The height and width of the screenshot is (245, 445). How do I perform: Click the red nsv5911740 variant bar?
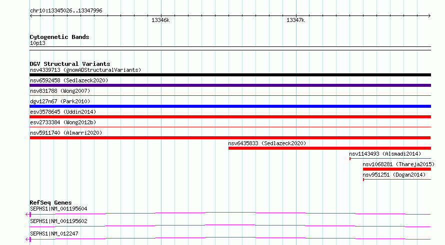230,138
